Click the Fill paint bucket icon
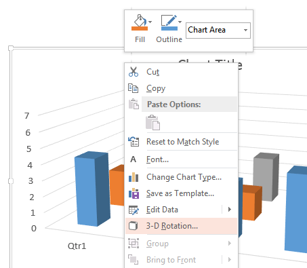 point(140,20)
